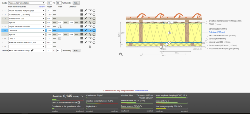Click the profile shape icon beside Vapor retarder
This screenshot has width=250, height=114.
point(60,26)
